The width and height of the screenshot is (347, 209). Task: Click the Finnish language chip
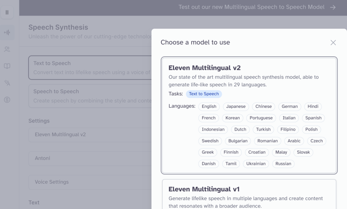(x=231, y=152)
